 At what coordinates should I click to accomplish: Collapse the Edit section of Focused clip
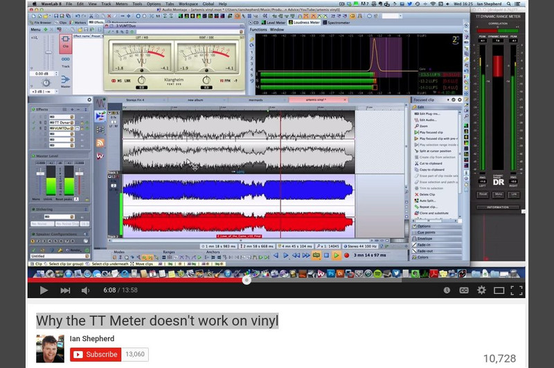pos(436,107)
